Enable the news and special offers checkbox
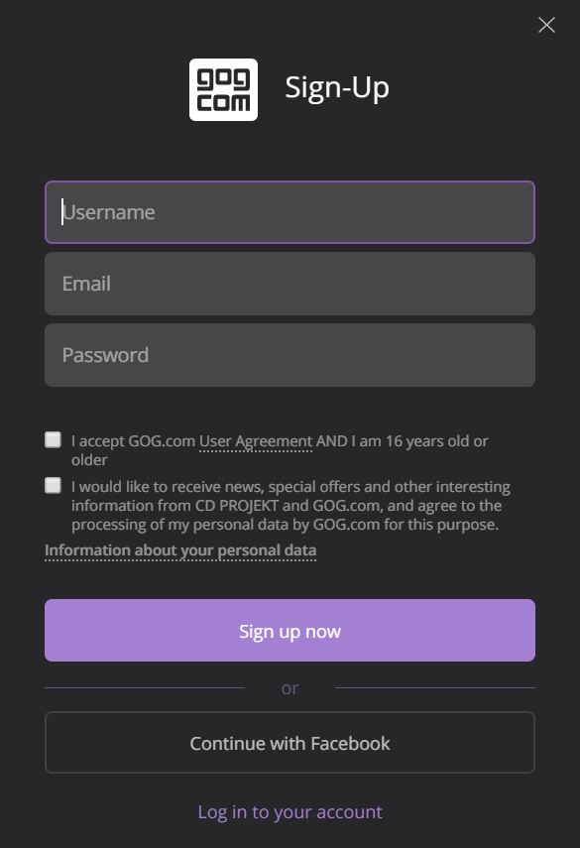Screen dimensions: 580x848 point(53,485)
